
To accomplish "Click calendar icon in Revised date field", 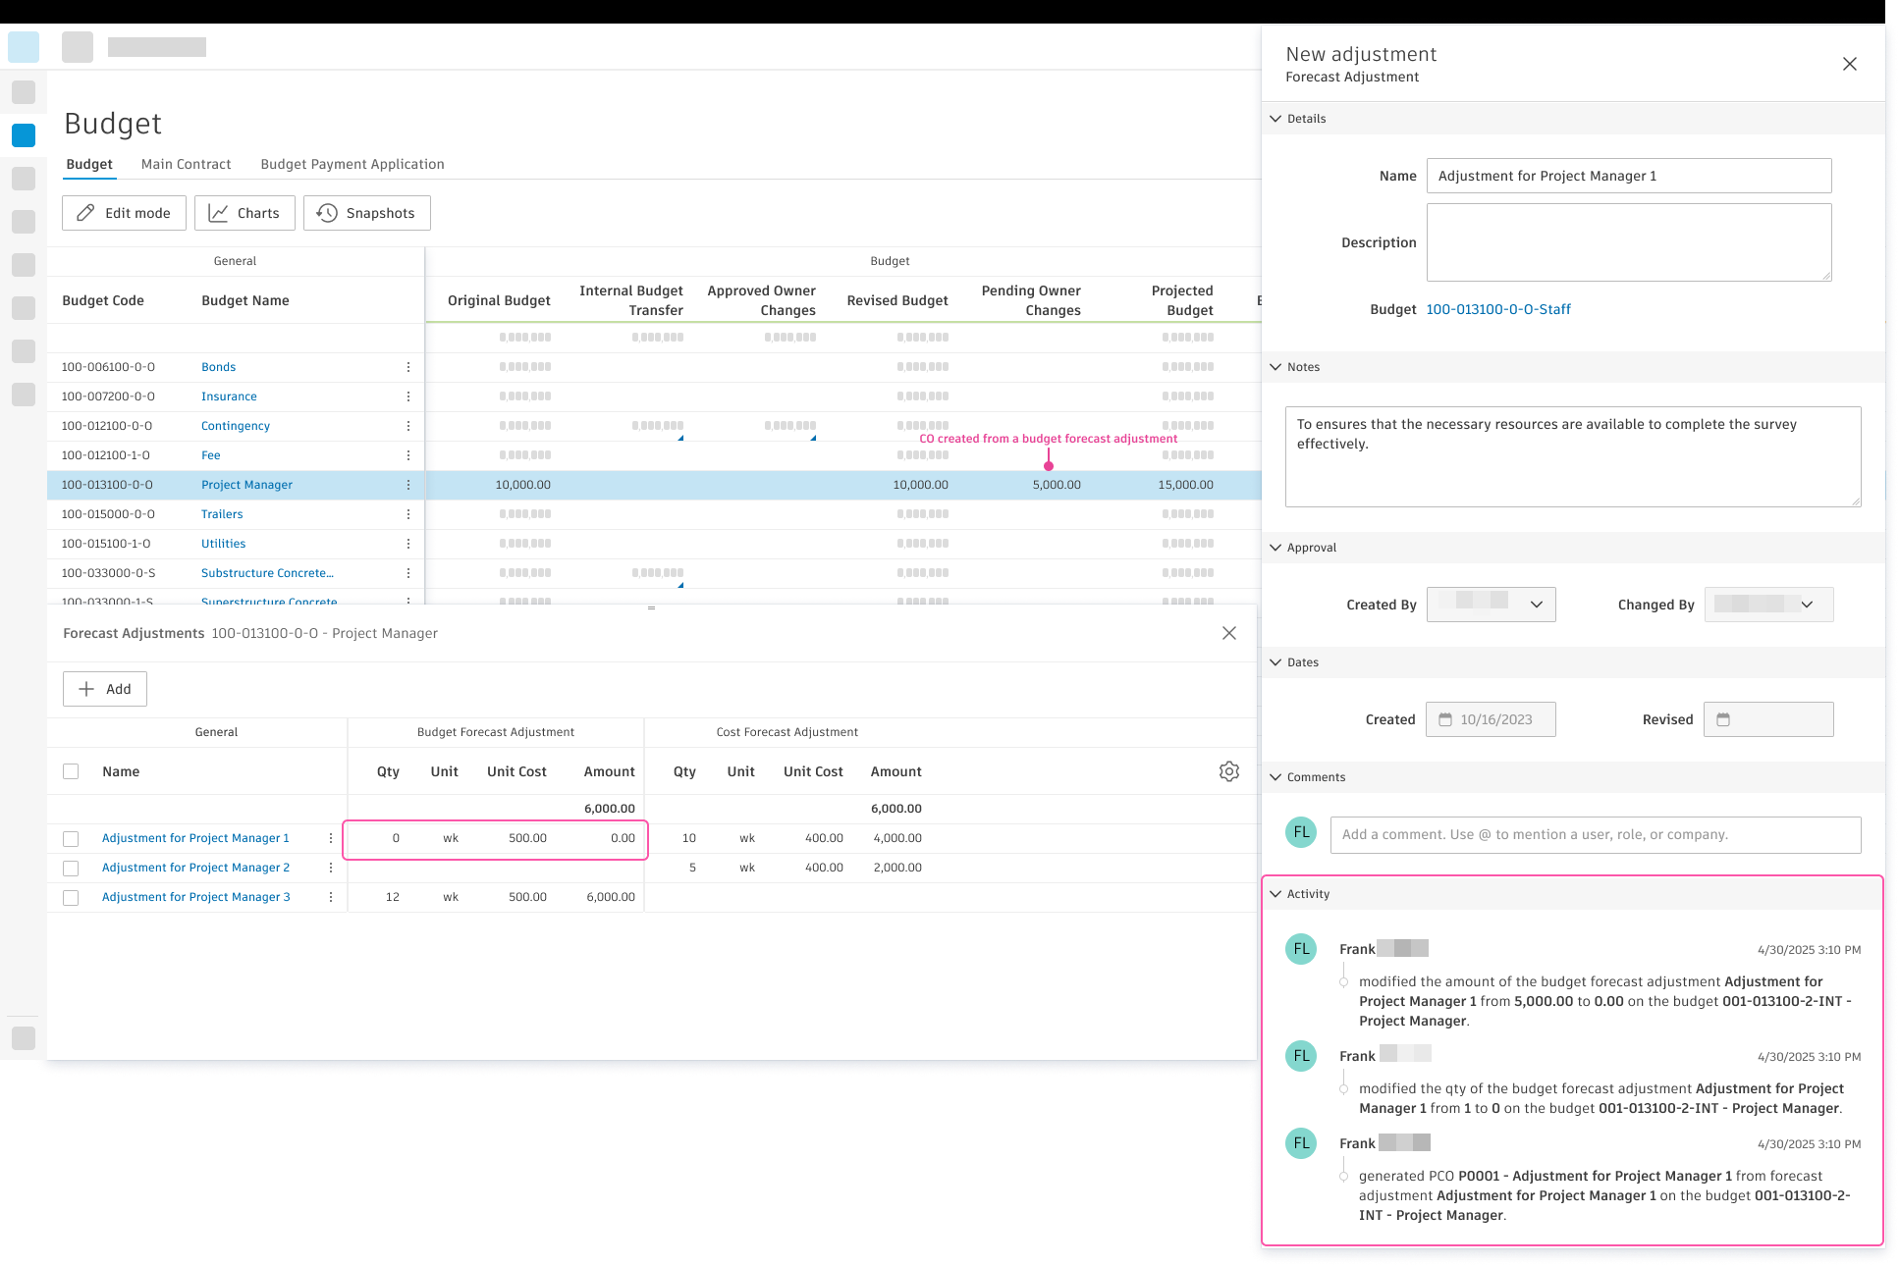I will 1723,719.
